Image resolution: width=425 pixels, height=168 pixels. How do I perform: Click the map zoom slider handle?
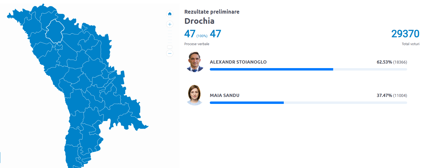[170, 47]
